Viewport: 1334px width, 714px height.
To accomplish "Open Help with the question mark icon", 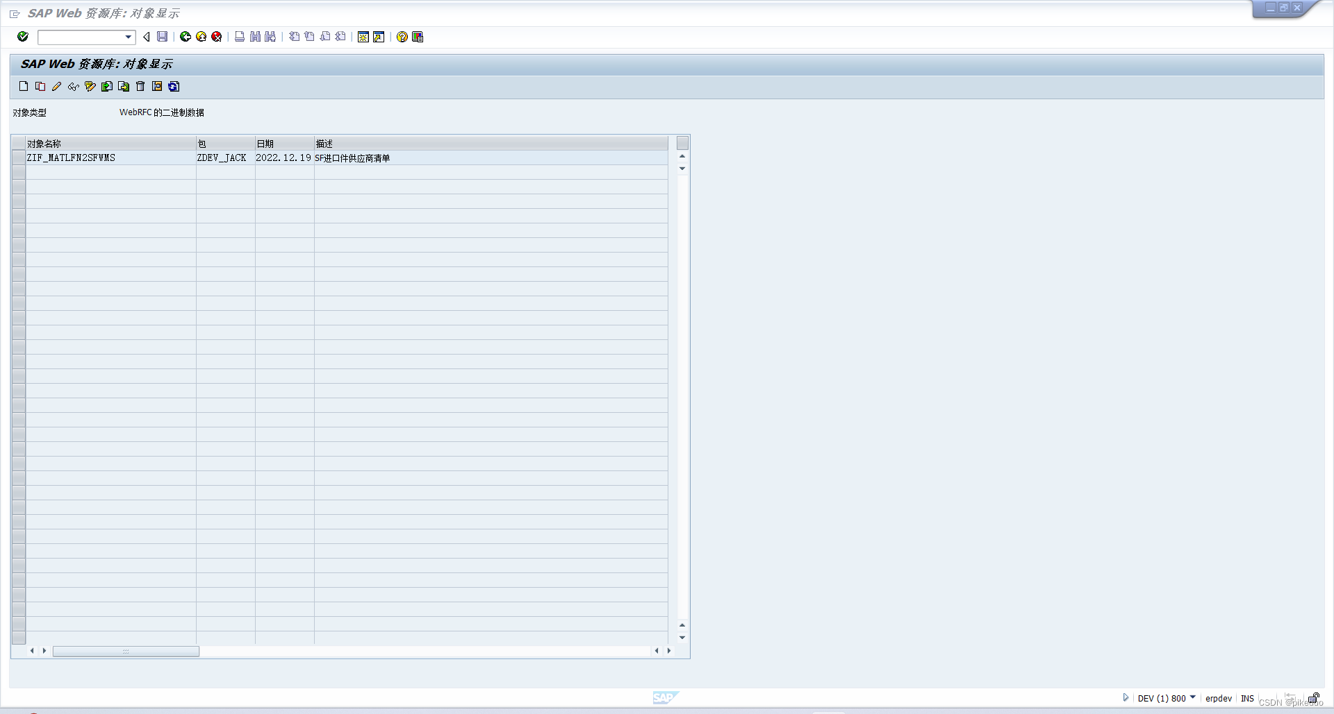I will click(402, 37).
